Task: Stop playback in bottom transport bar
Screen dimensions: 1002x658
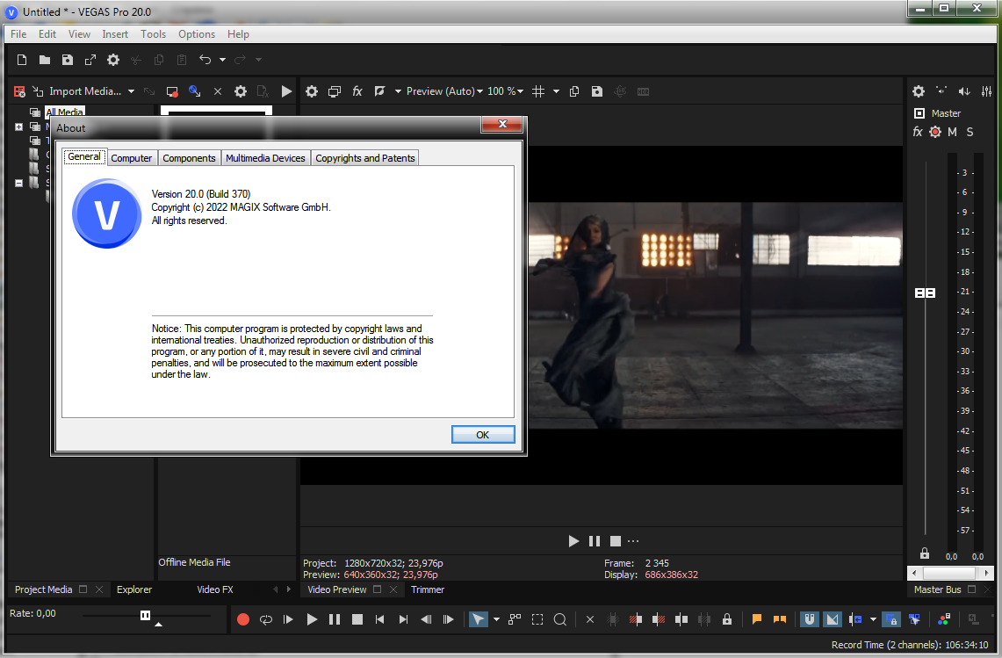Action: [x=357, y=619]
